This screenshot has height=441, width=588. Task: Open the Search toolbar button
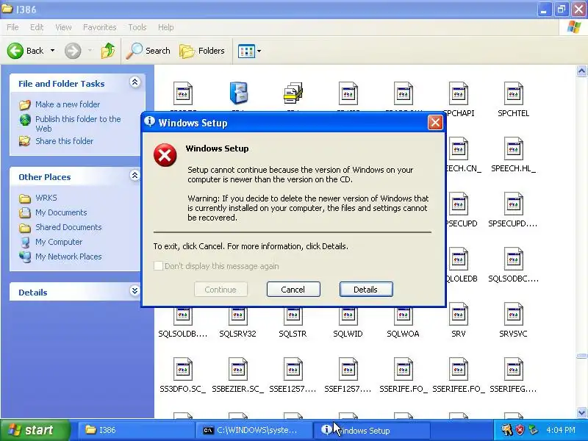tap(148, 51)
